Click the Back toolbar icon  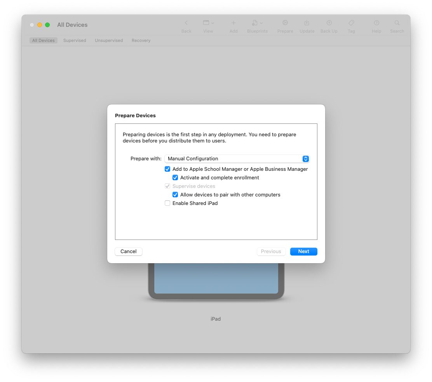pos(186,23)
